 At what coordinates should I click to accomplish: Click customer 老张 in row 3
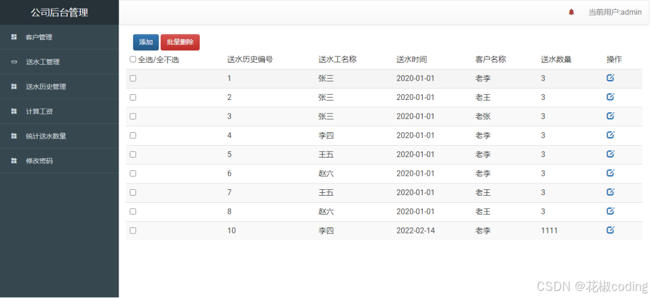point(483,116)
